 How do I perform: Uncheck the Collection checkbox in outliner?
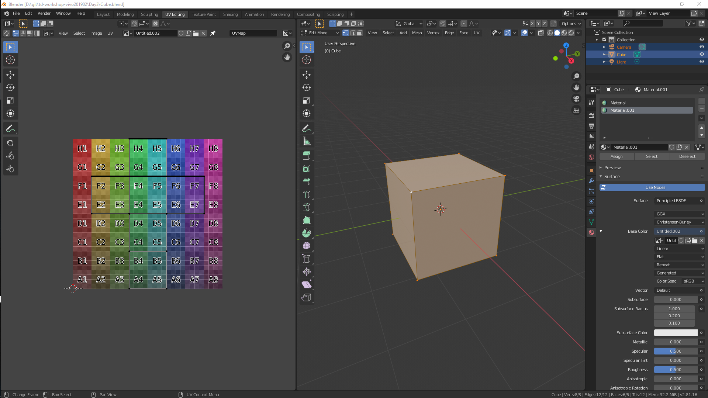pos(604,39)
